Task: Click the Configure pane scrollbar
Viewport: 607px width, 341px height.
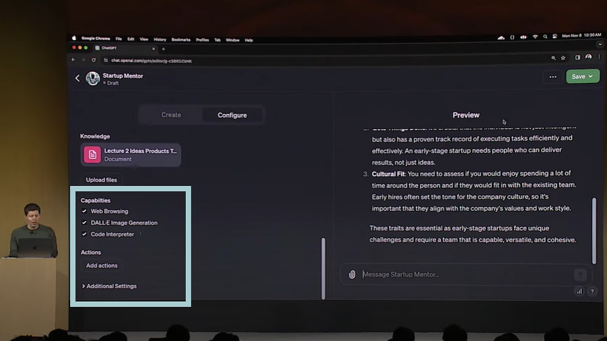Action: pos(323,269)
